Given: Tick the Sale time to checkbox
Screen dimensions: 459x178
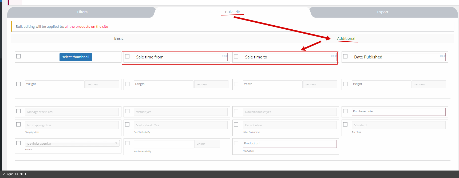Looking at the screenshot, I should pyautogui.click(x=236, y=57).
